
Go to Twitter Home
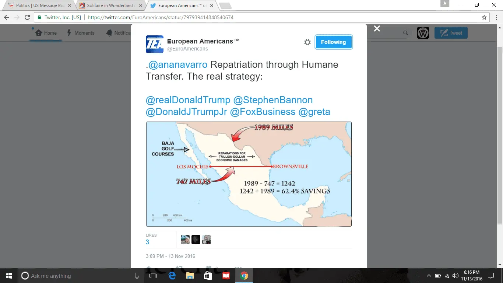(x=46, y=33)
